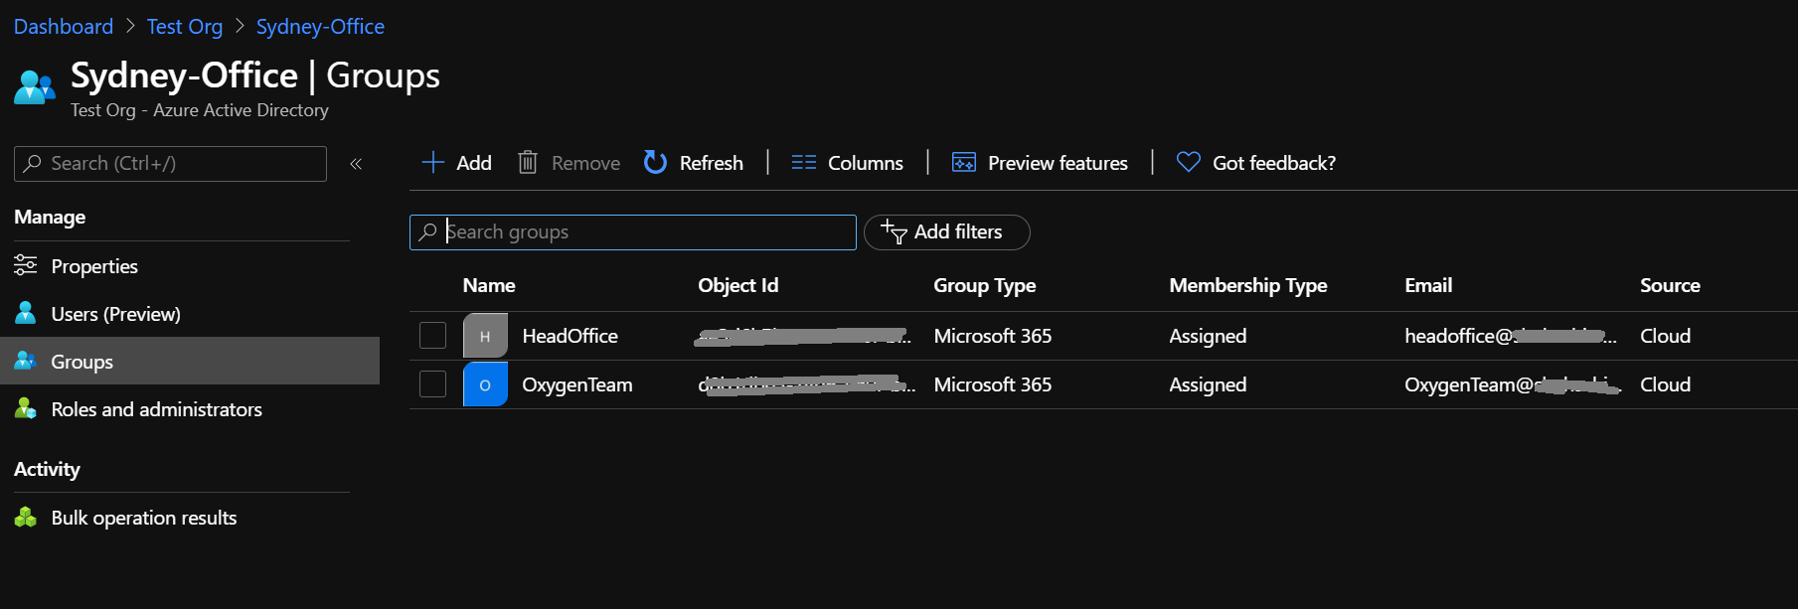Screen dimensions: 1798x609
Task: Click Cloud in the OxygenTeam row
Action: click(x=1666, y=384)
